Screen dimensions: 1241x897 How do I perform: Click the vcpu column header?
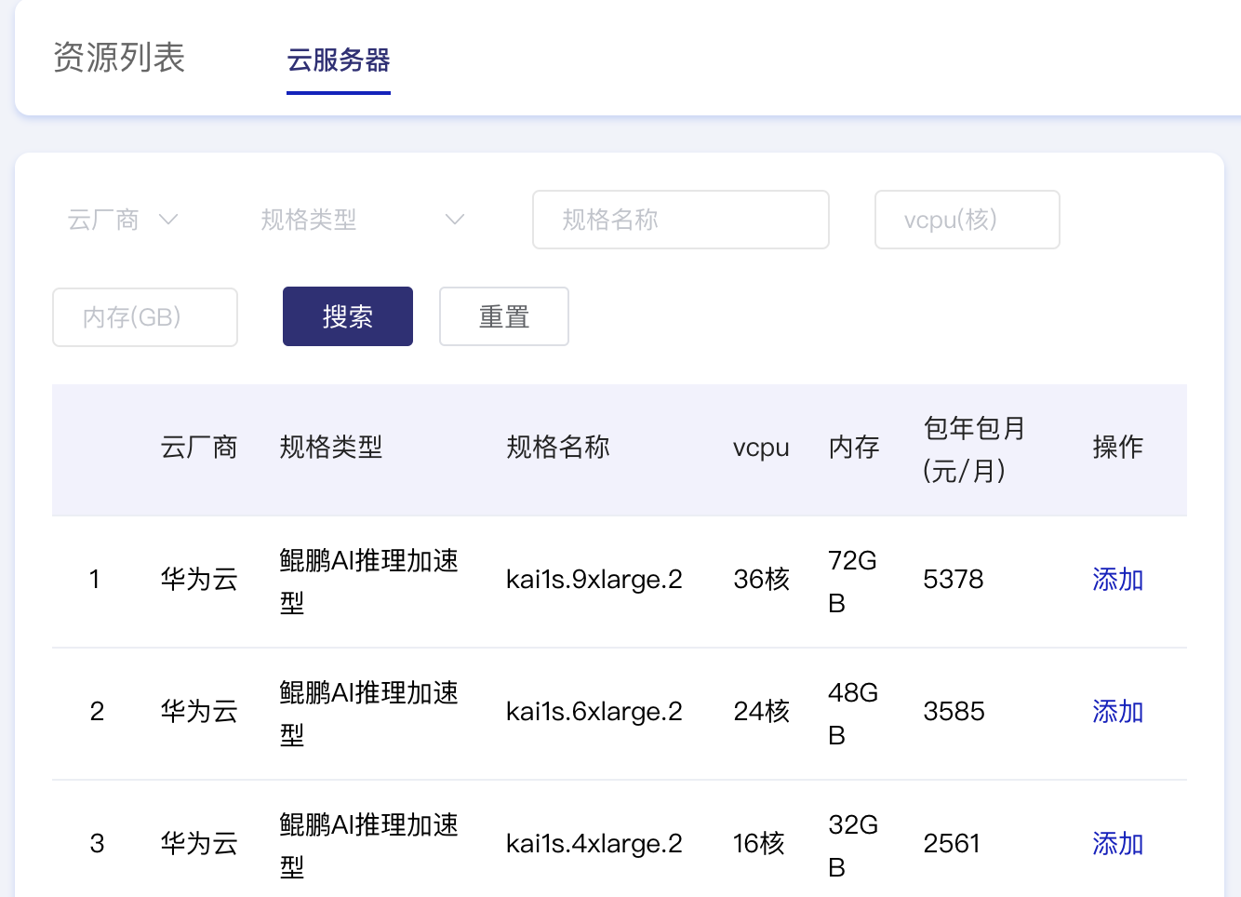point(761,448)
